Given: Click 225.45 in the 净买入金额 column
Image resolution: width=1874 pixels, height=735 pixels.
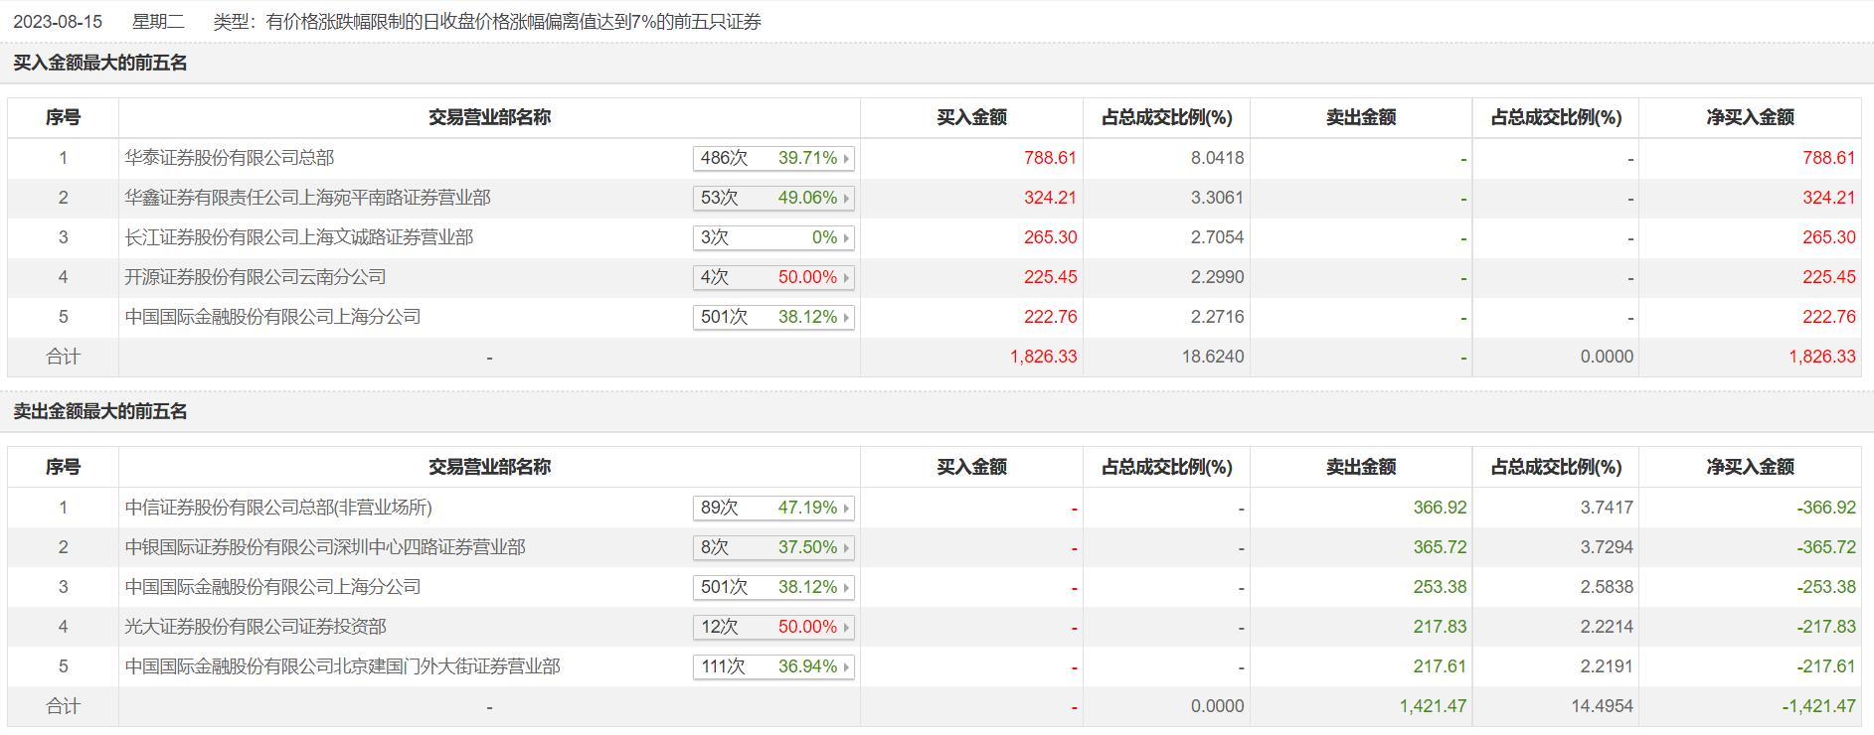Looking at the screenshot, I should point(1828,277).
